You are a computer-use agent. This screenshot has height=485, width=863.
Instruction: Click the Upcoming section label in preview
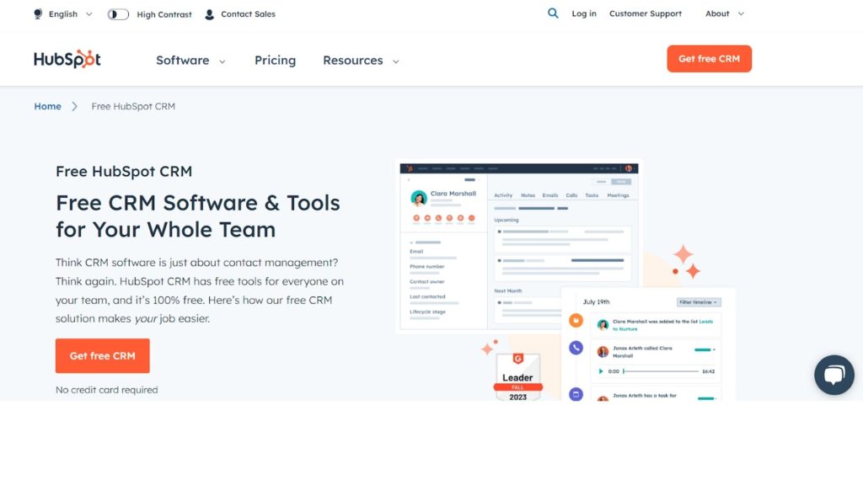click(507, 220)
